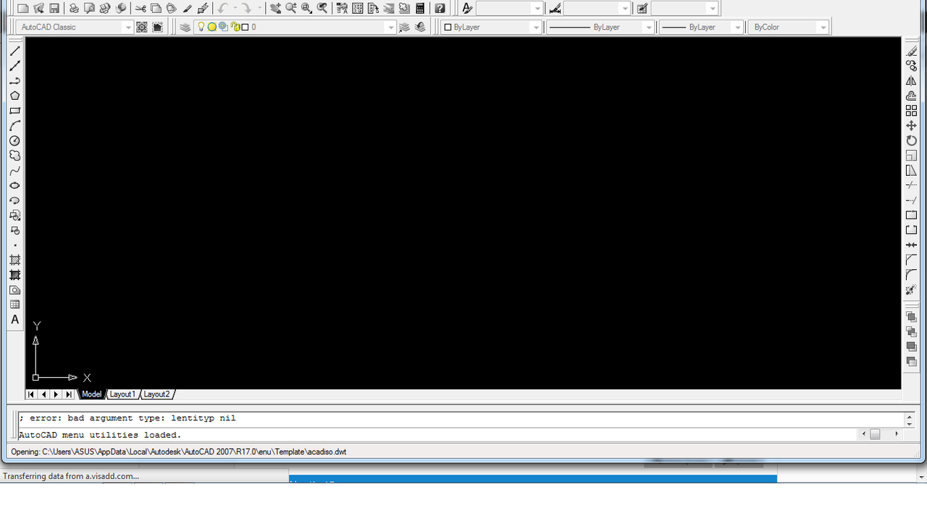Viewport: 927px width, 521px height.
Task: Go to first layout tab arrow
Action: (x=31, y=394)
